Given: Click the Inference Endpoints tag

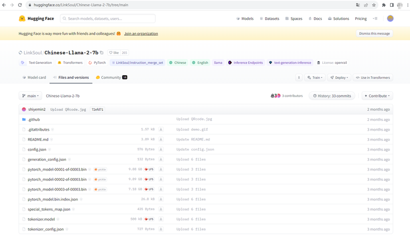Looking at the screenshot, I should (x=245, y=63).
